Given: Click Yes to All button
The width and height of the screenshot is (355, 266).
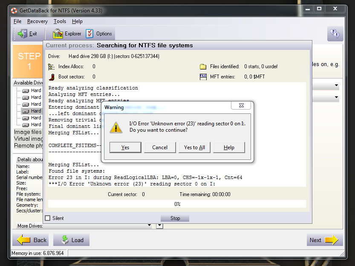Looking at the screenshot, I should click(x=194, y=147).
